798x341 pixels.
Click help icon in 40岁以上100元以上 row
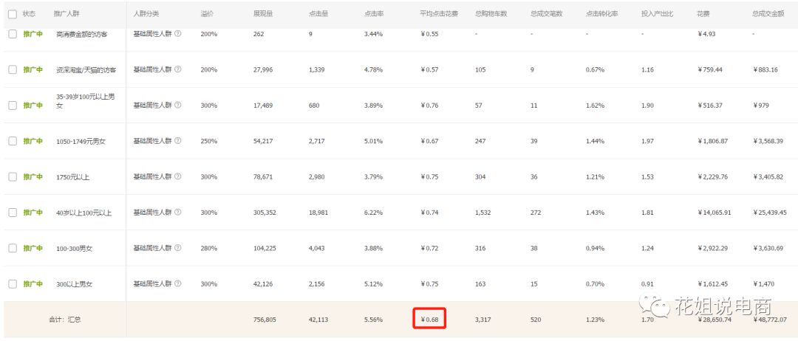pyautogui.click(x=177, y=213)
